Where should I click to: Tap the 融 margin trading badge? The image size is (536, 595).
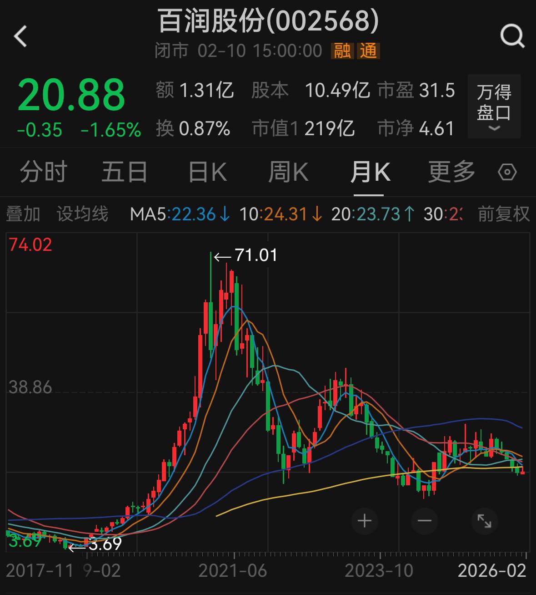point(342,51)
